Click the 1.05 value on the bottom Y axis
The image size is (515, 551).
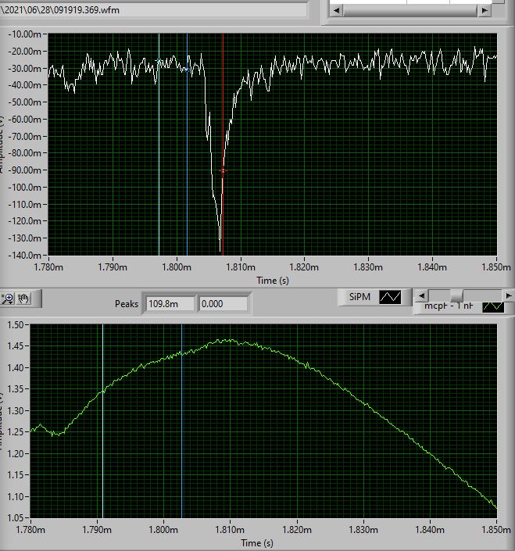[16, 517]
